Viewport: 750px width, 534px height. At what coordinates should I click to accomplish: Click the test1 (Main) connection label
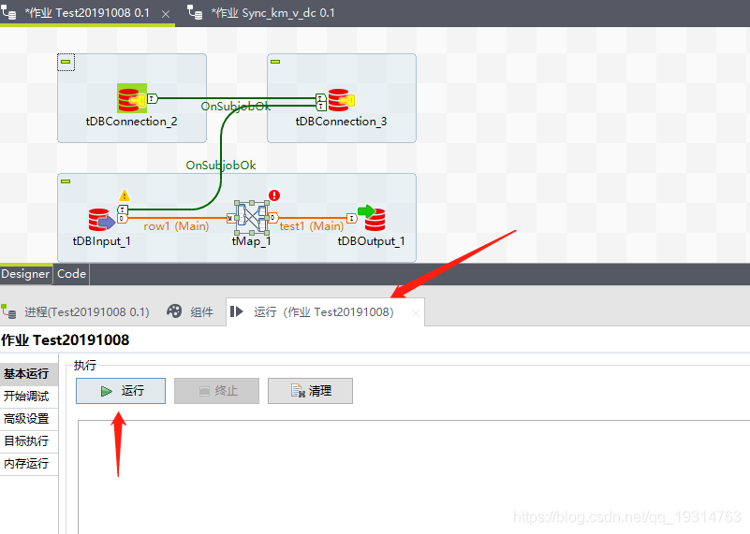312,226
